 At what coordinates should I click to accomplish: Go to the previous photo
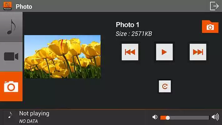(x=130, y=52)
